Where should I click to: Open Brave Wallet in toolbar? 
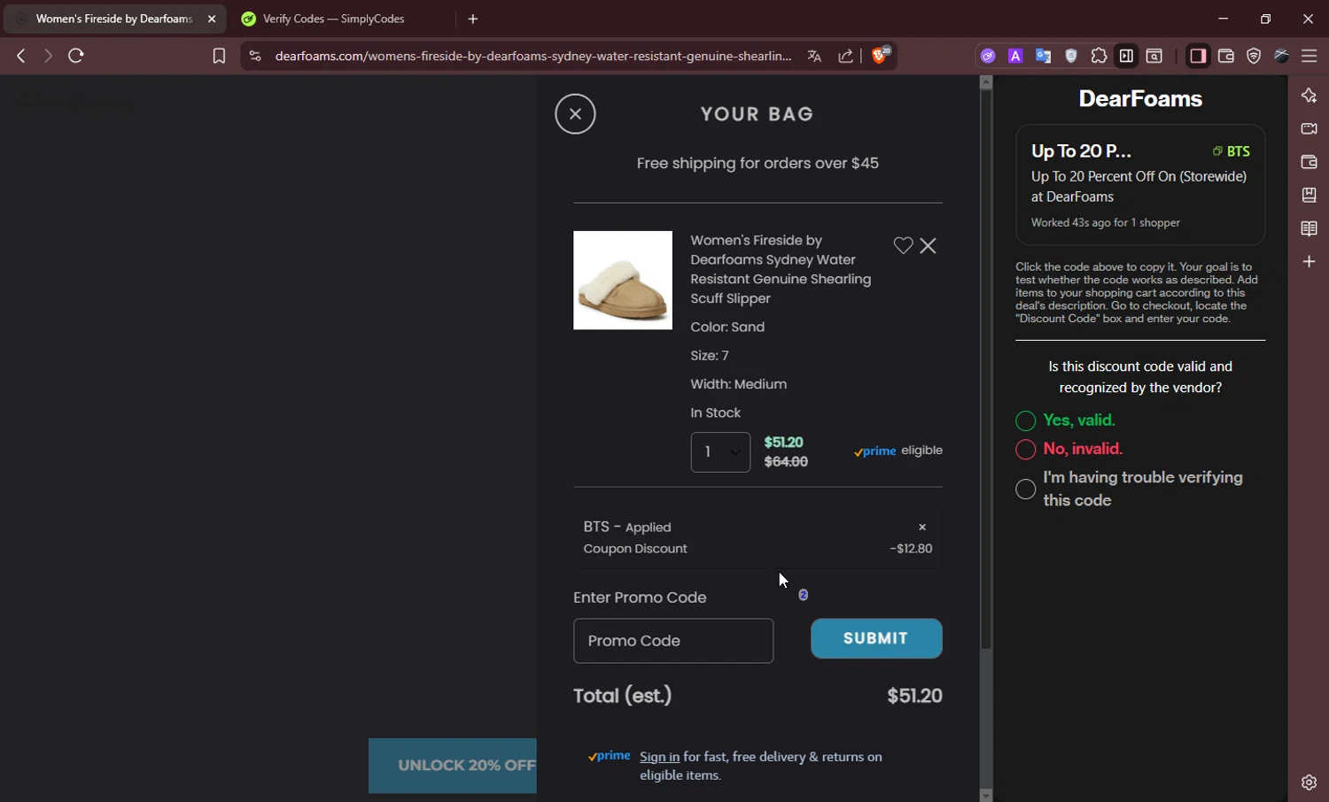pos(1226,56)
